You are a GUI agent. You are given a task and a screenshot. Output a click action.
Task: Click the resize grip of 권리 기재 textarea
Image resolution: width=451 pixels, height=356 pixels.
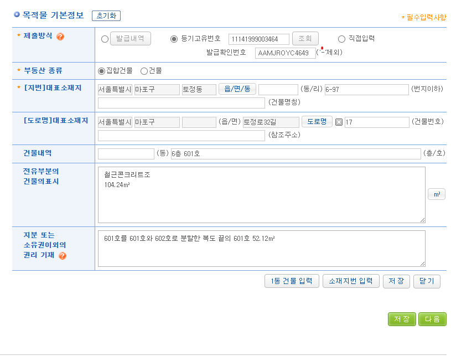coord(422,264)
